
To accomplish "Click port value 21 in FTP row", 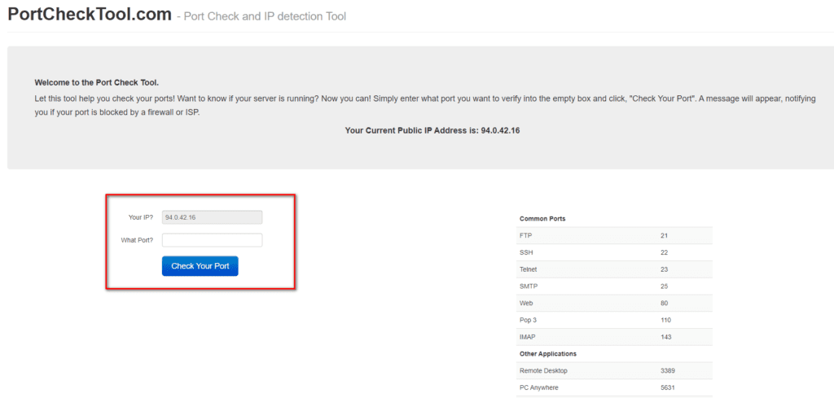I will [665, 235].
